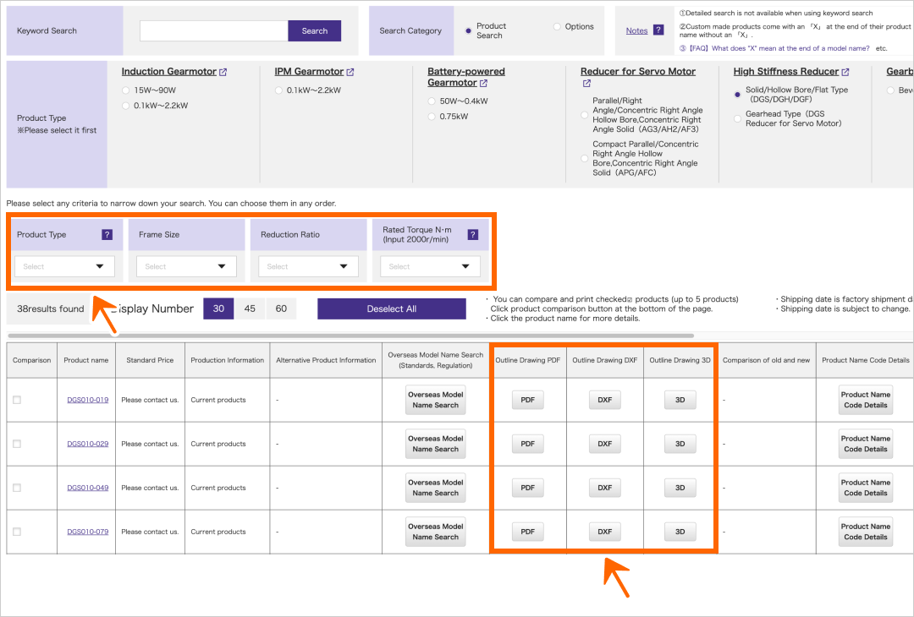Viewport: 914px width, 617px height.
Task: Click external link icon next to IPM Gearmotor
Action: click(x=350, y=73)
